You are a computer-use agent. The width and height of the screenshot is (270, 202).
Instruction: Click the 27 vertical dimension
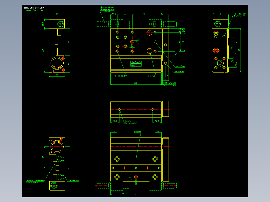click(69, 153)
